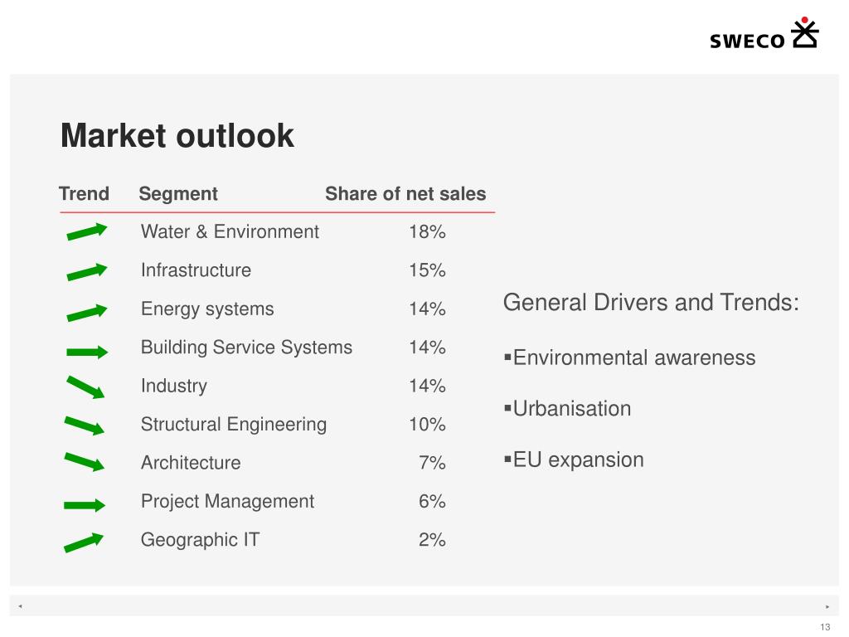Click the horizontal scrollbar track below the slide
The height and width of the screenshot is (637, 849).
click(x=424, y=605)
